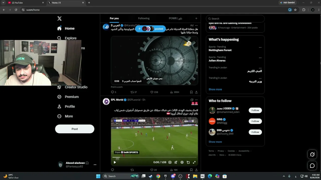Seek on the football video progress bar
Image resolution: width=321 pixels, height=180 pixels.
(154, 157)
